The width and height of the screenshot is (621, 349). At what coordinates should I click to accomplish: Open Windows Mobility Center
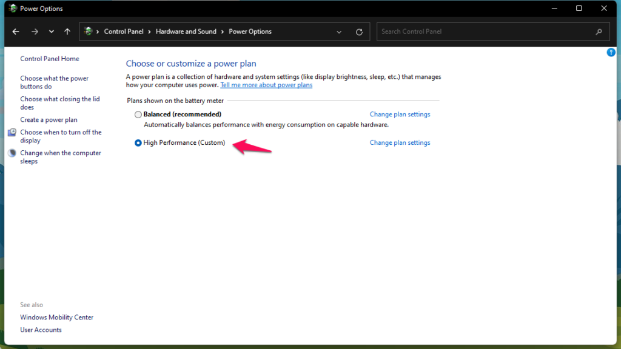(56, 317)
